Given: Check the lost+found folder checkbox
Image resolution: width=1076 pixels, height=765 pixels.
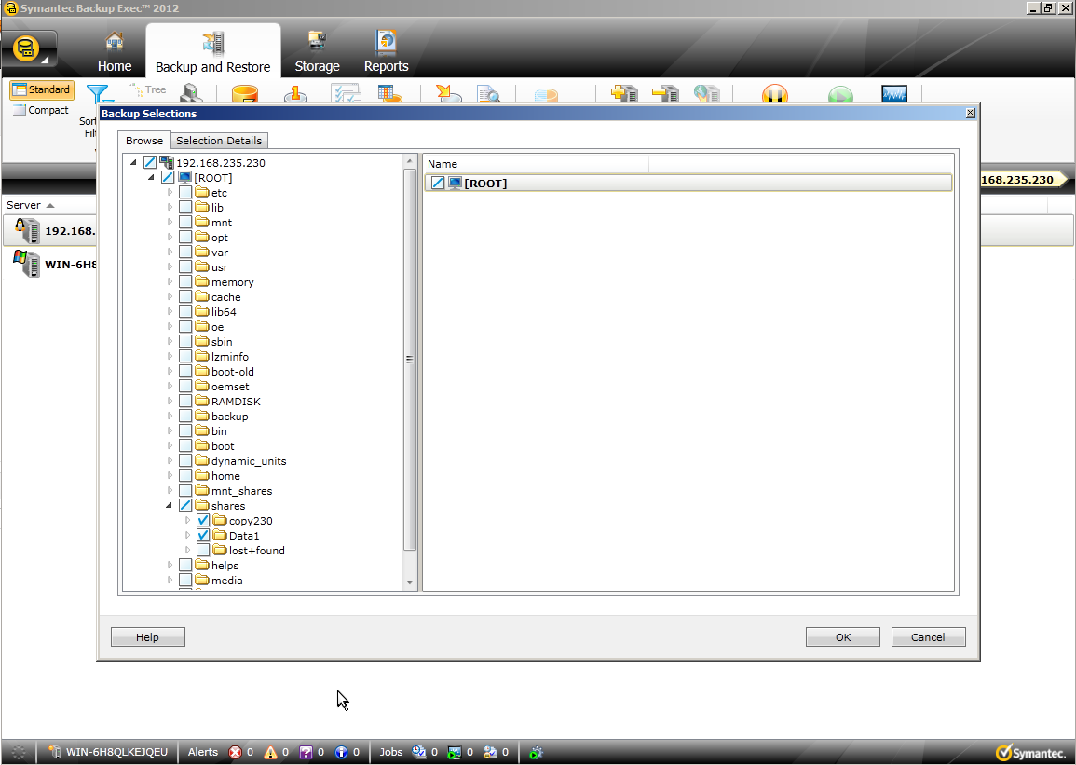Looking at the screenshot, I should point(203,551).
